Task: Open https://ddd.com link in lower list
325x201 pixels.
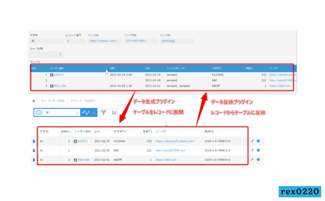Action: coord(166,160)
